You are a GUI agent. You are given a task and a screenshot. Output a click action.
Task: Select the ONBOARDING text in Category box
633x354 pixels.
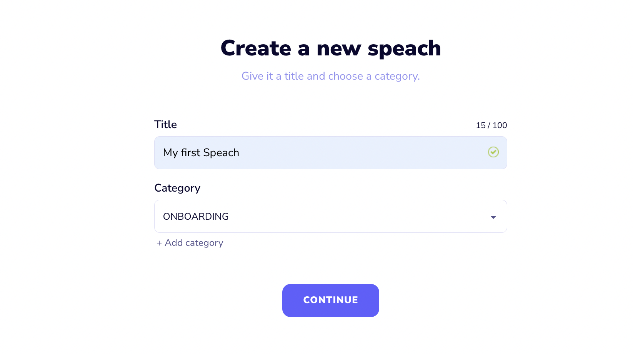196,217
